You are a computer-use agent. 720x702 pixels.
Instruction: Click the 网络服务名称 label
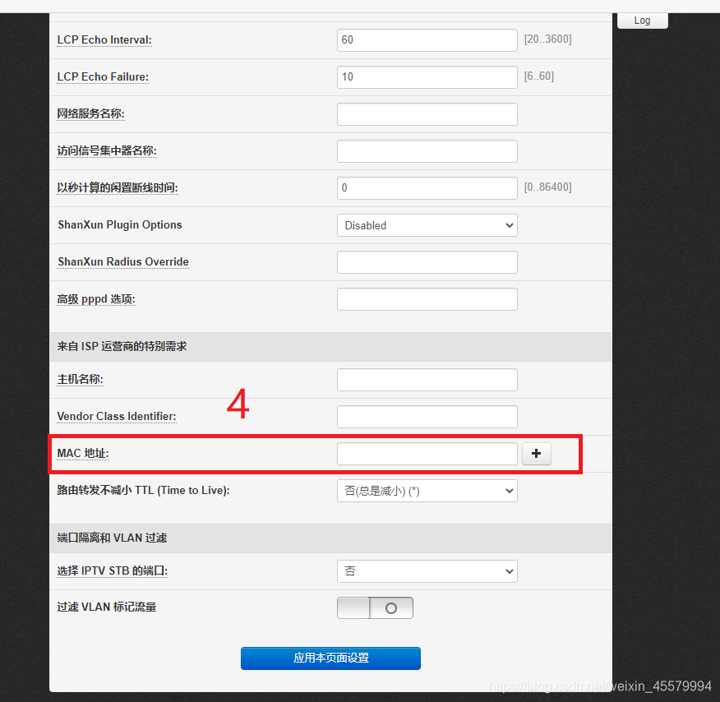pos(91,113)
